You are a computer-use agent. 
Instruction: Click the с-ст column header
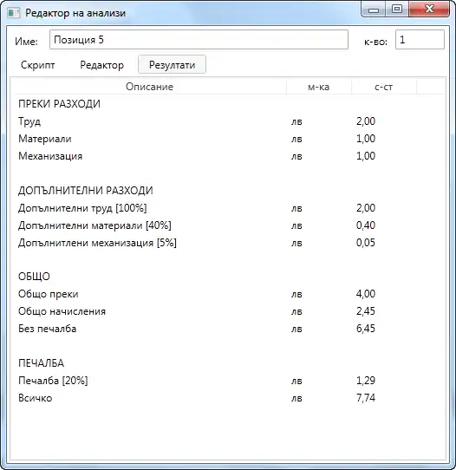(384, 87)
